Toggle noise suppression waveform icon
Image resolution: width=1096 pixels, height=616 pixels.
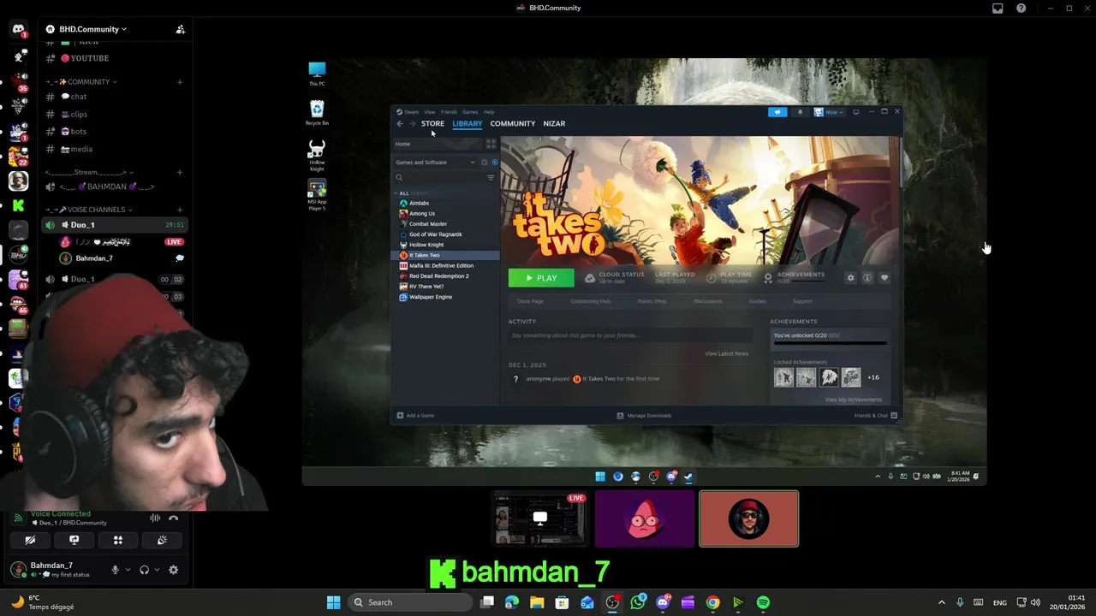pyautogui.click(x=155, y=518)
